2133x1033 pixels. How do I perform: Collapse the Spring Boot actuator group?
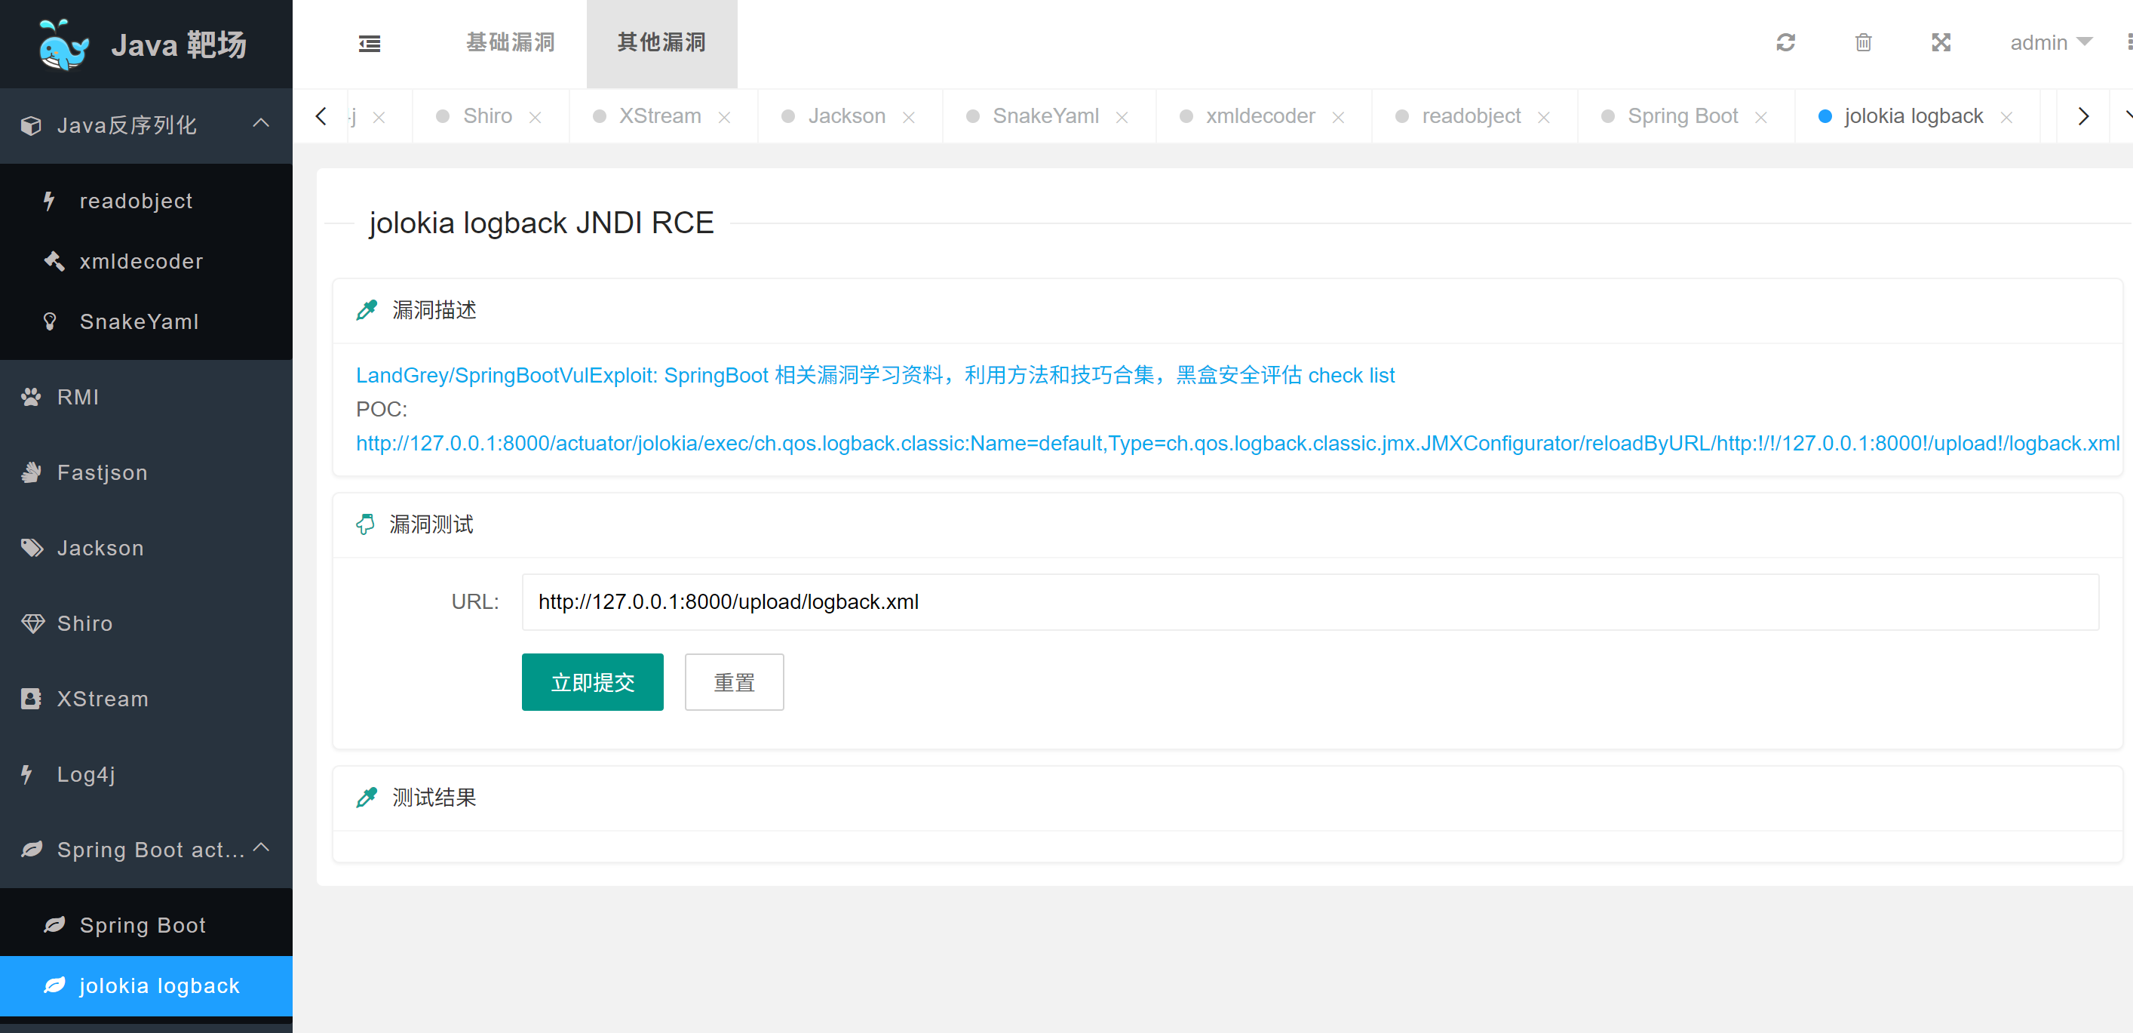261,847
